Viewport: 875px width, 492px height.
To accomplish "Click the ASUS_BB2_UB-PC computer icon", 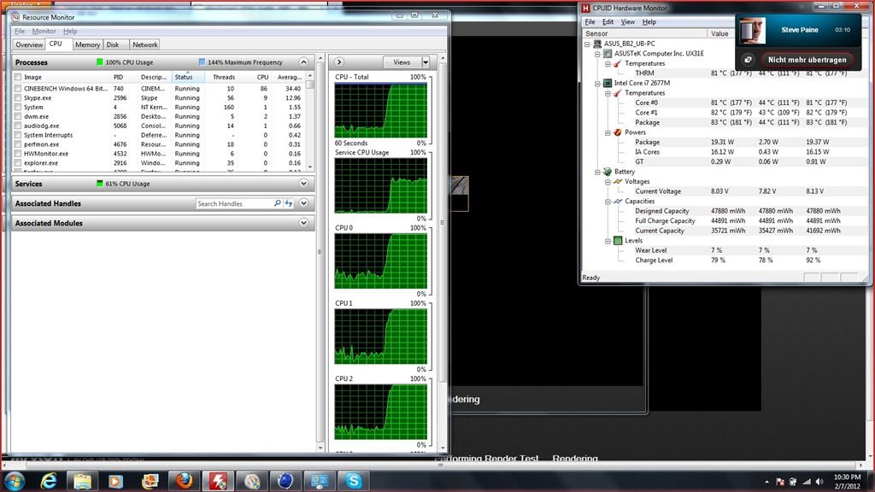I will 597,44.
